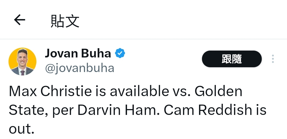Image resolution: width=287 pixels, height=139 pixels.
Task: Click "Golden" in the post text
Action: [x=218, y=92]
